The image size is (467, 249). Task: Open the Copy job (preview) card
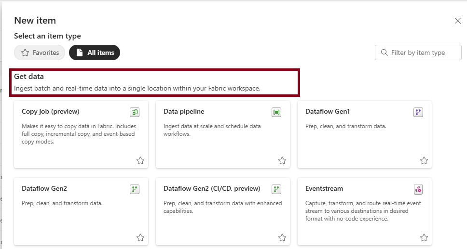click(81, 134)
